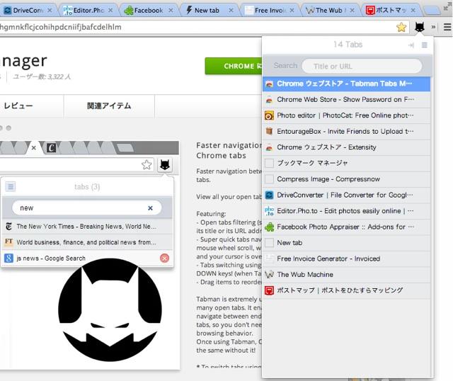Open the レビュー tab on store page
The image size is (453, 381).
point(18,106)
